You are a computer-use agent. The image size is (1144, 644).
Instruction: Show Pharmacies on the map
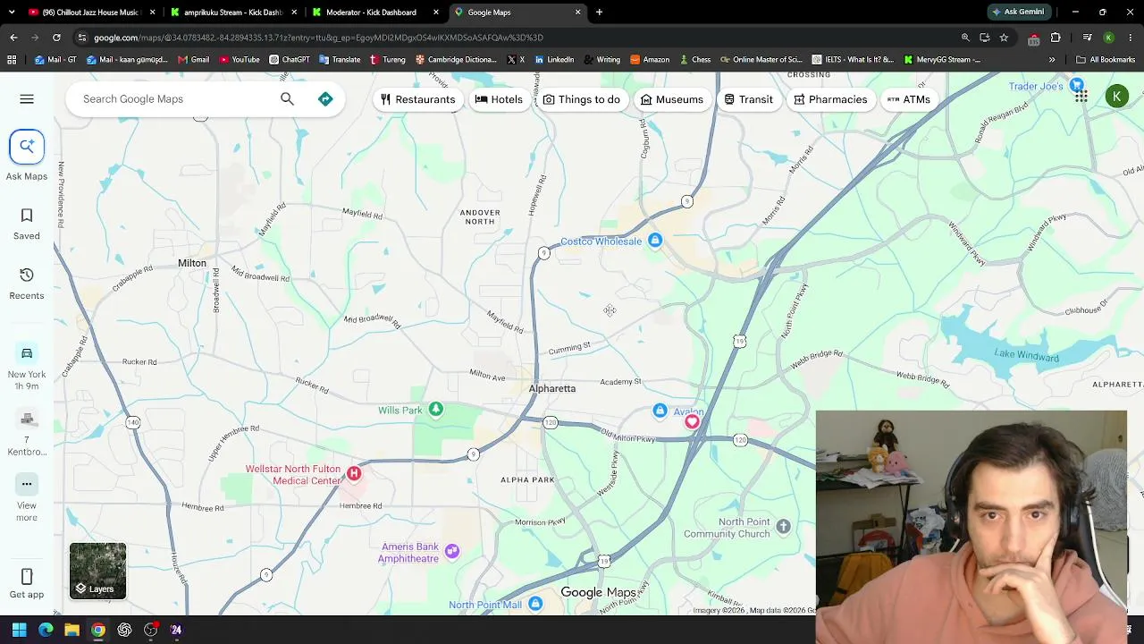830,99
